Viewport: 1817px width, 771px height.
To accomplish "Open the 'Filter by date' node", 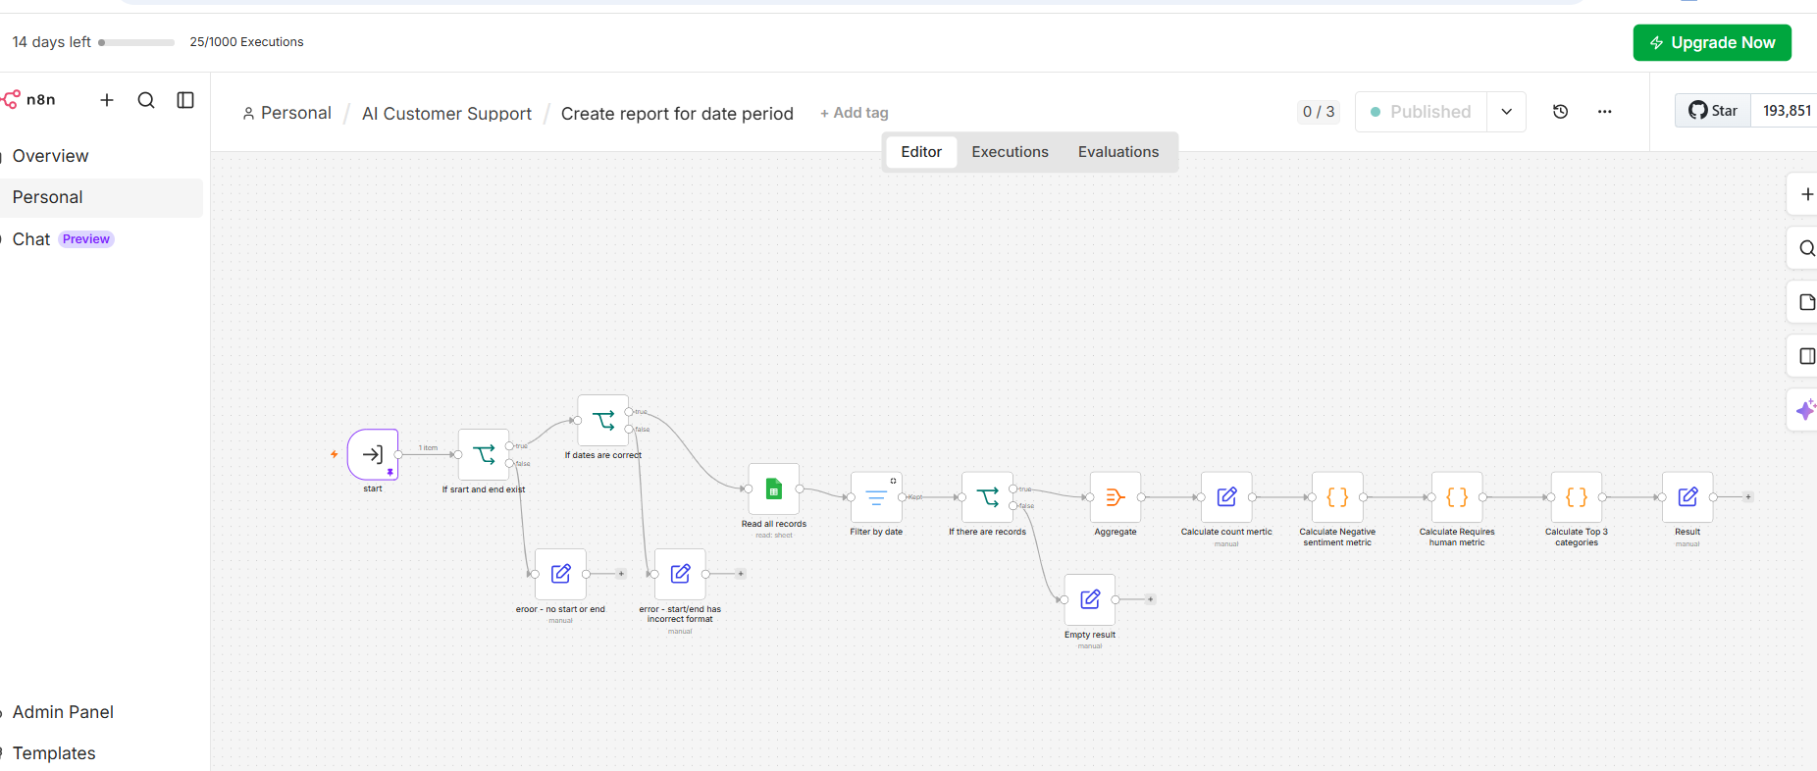I will 876,497.
